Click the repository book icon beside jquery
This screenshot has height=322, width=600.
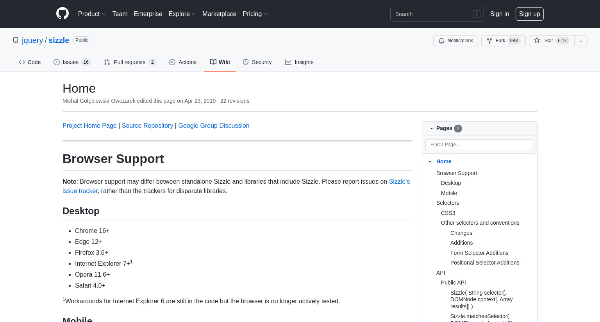[16, 40]
